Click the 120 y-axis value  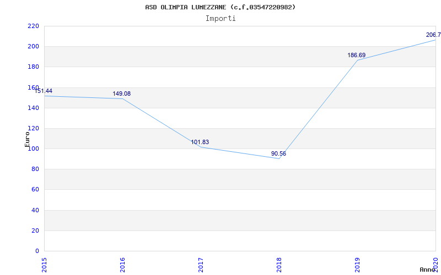(x=33, y=129)
